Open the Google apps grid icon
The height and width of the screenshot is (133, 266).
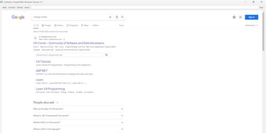click(x=240, y=17)
